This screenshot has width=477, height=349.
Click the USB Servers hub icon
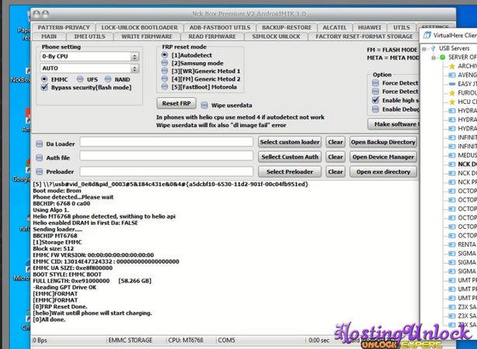tap(433, 47)
